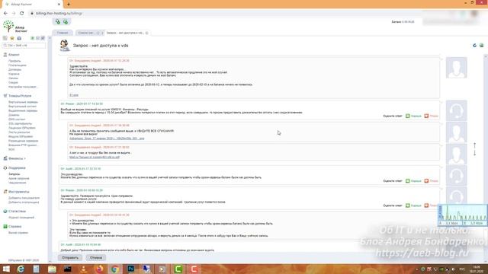Viewport: 488px width, 274px height.
Task: Focus the sidebar menu search field
Action: pos(24,46)
